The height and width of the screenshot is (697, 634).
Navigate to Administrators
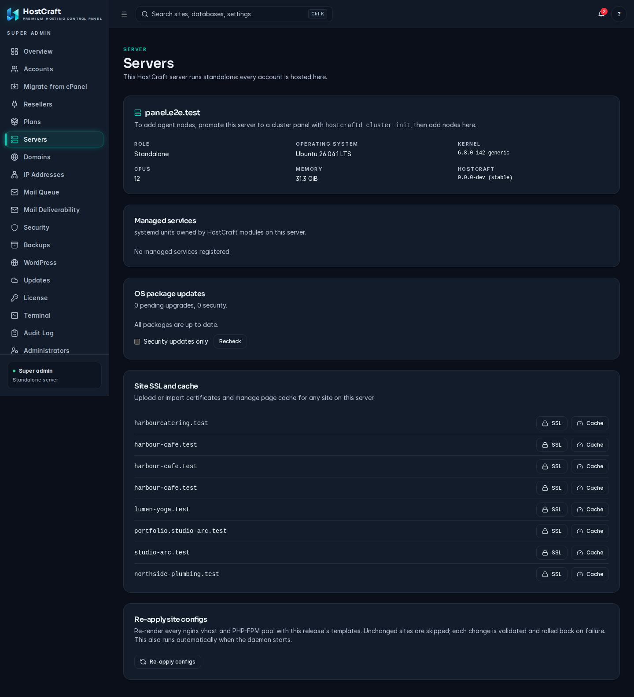pyautogui.click(x=55, y=350)
